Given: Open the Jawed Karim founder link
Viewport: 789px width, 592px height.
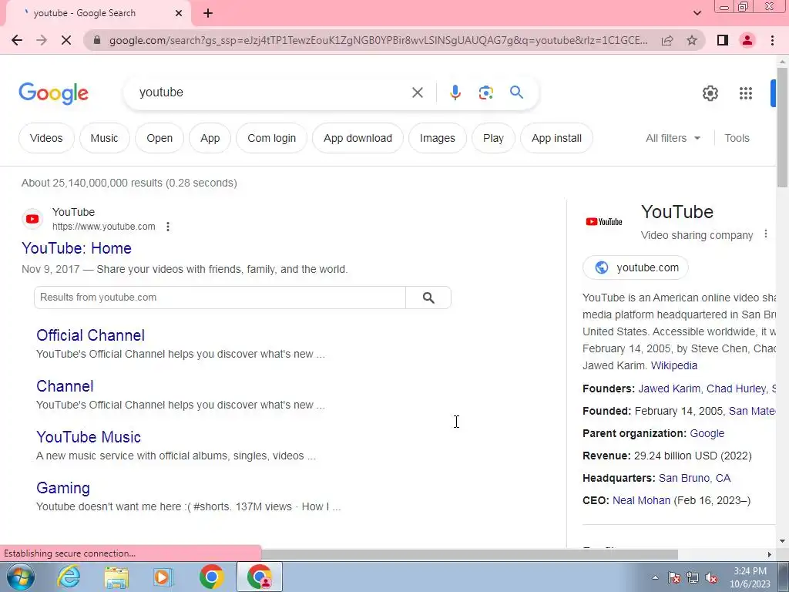Looking at the screenshot, I should [x=669, y=388].
